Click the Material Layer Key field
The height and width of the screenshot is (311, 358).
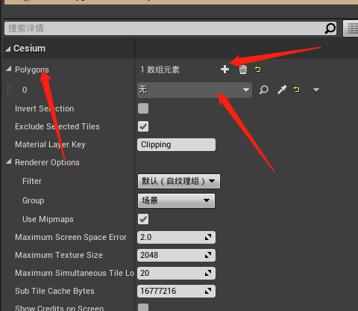pyautogui.click(x=176, y=144)
